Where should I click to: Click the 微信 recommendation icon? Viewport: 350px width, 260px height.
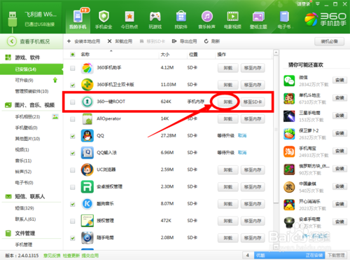[x=289, y=81]
